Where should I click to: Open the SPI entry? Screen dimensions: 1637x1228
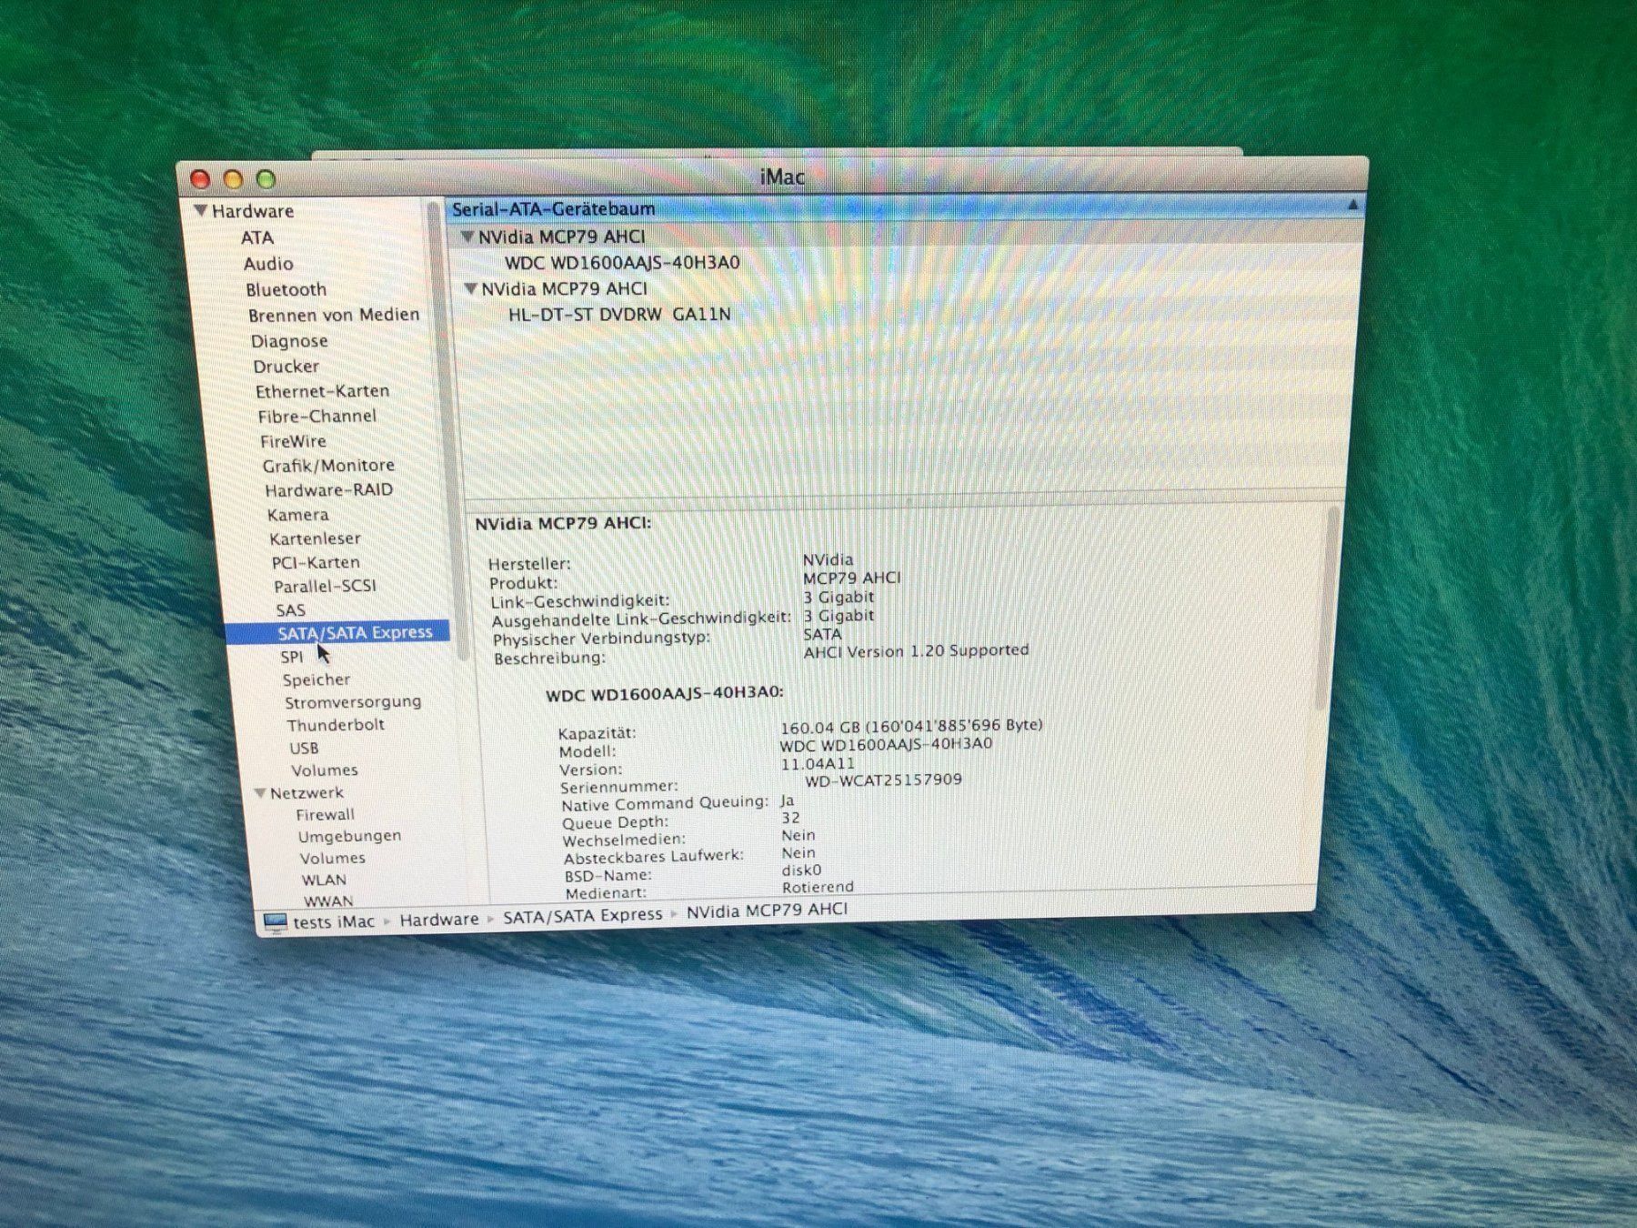pyautogui.click(x=291, y=657)
